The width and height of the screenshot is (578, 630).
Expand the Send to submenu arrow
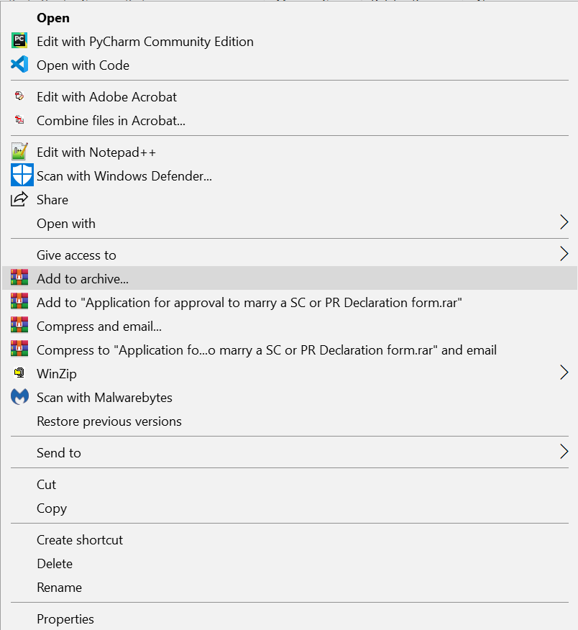pos(564,452)
